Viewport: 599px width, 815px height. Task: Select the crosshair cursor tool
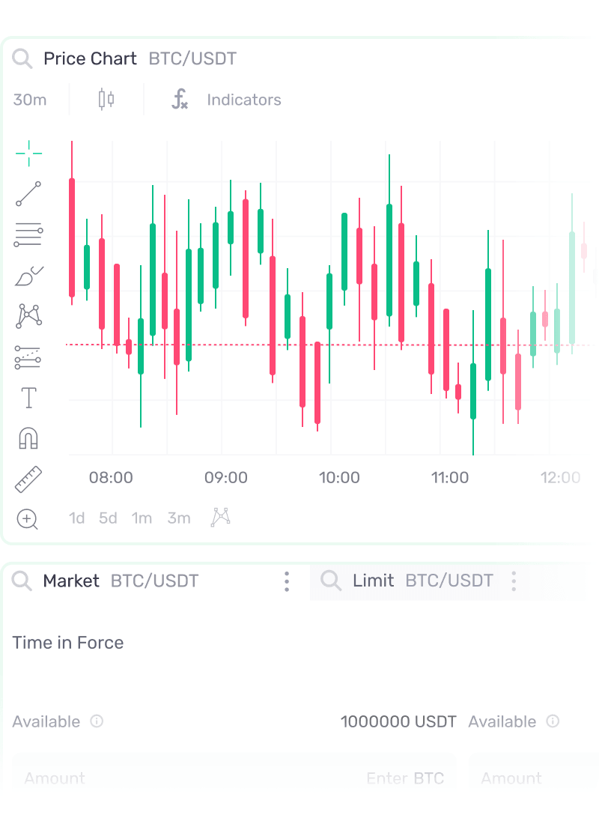[28, 153]
